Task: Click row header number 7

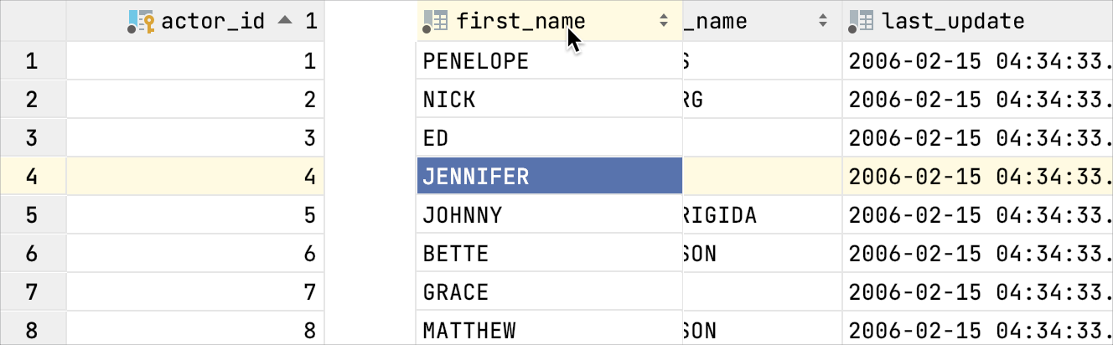Action: pos(32,292)
